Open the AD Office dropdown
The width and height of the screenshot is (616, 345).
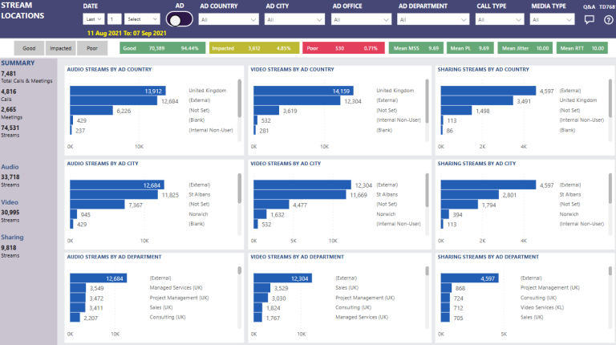362,19
